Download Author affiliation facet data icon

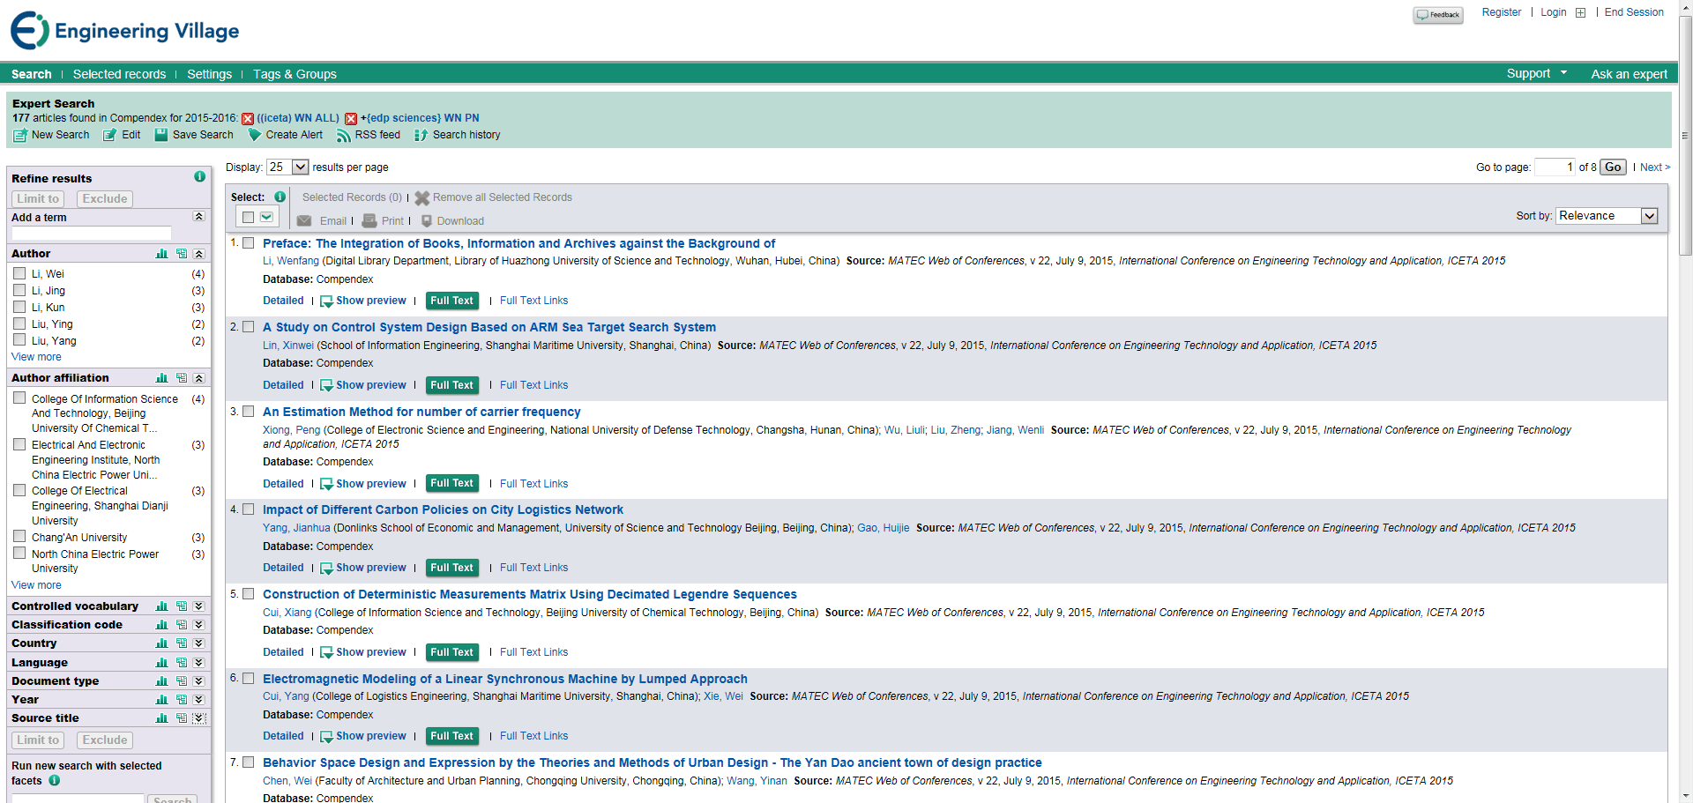[x=181, y=378]
